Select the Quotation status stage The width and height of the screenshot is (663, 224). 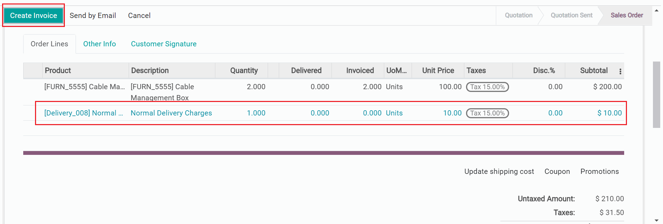point(518,15)
